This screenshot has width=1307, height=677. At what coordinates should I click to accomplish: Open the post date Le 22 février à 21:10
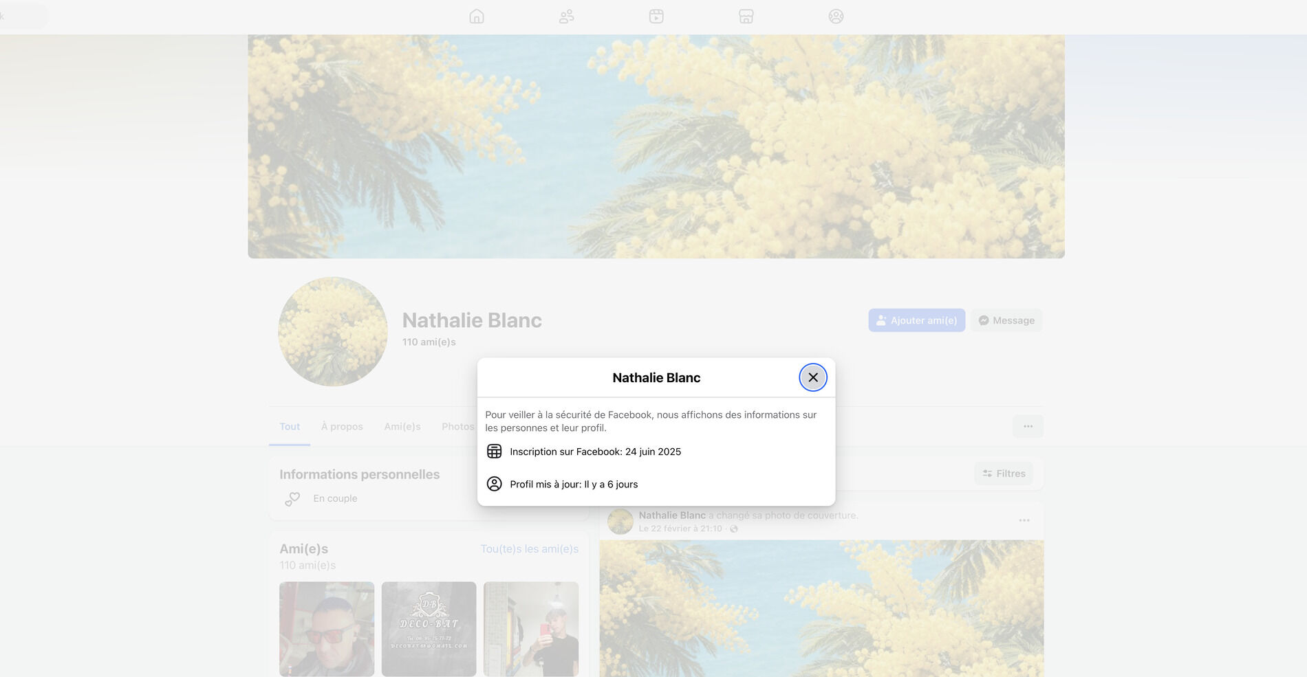tap(680, 529)
